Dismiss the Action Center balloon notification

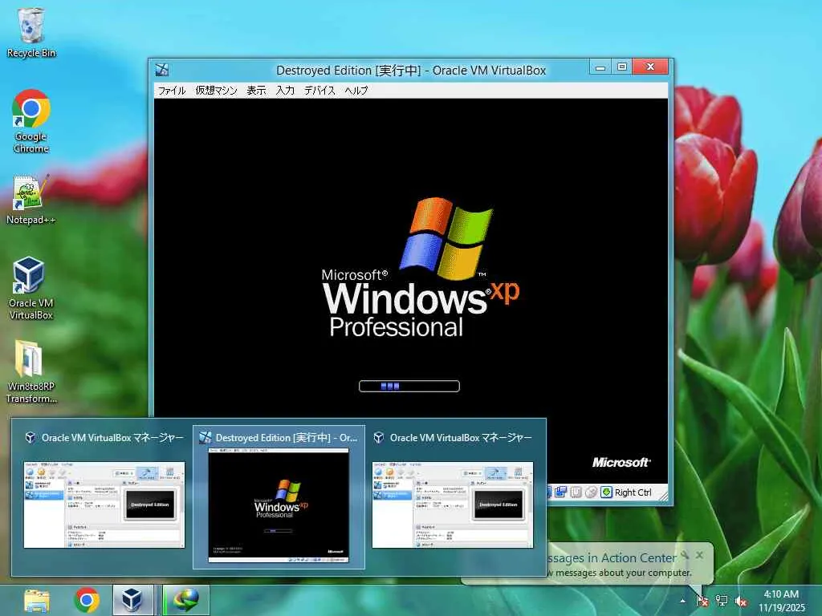click(x=699, y=555)
